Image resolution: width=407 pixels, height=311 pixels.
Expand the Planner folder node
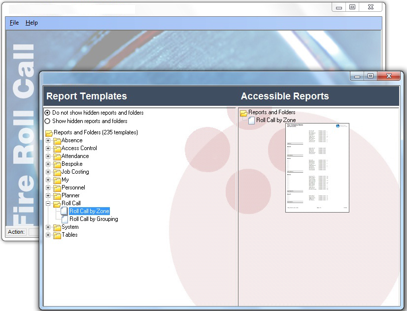48,196
